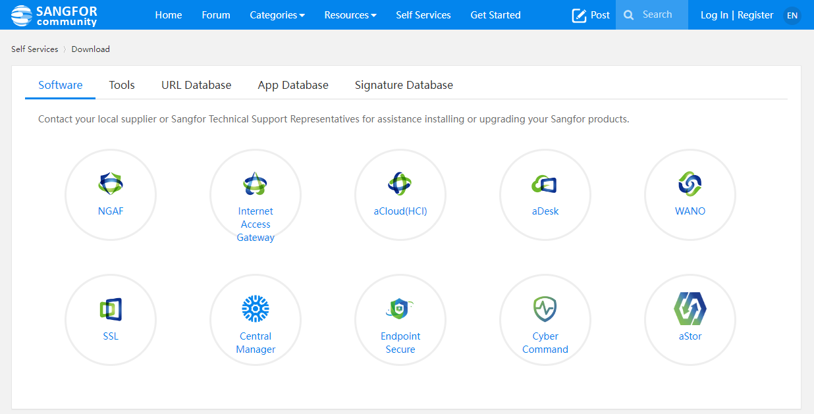Click the Cyber Command icon
Image resolution: width=814 pixels, height=414 pixels.
click(545, 309)
